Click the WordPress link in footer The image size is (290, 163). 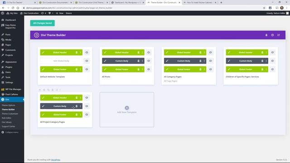pyautogui.click(x=55, y=160)
